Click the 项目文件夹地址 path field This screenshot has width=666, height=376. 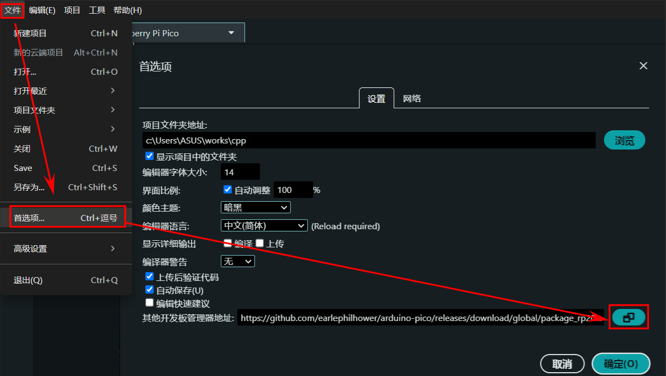pyautogui.click(x=369, y=140)
